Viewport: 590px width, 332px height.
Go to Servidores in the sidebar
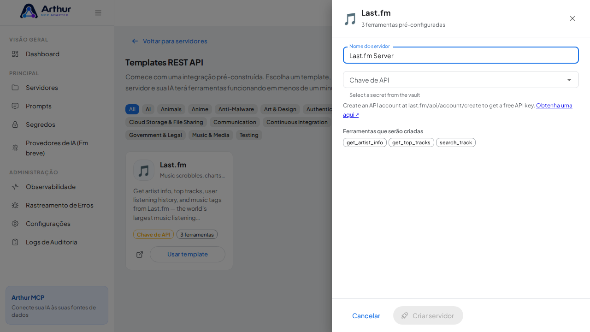(57, 88)
